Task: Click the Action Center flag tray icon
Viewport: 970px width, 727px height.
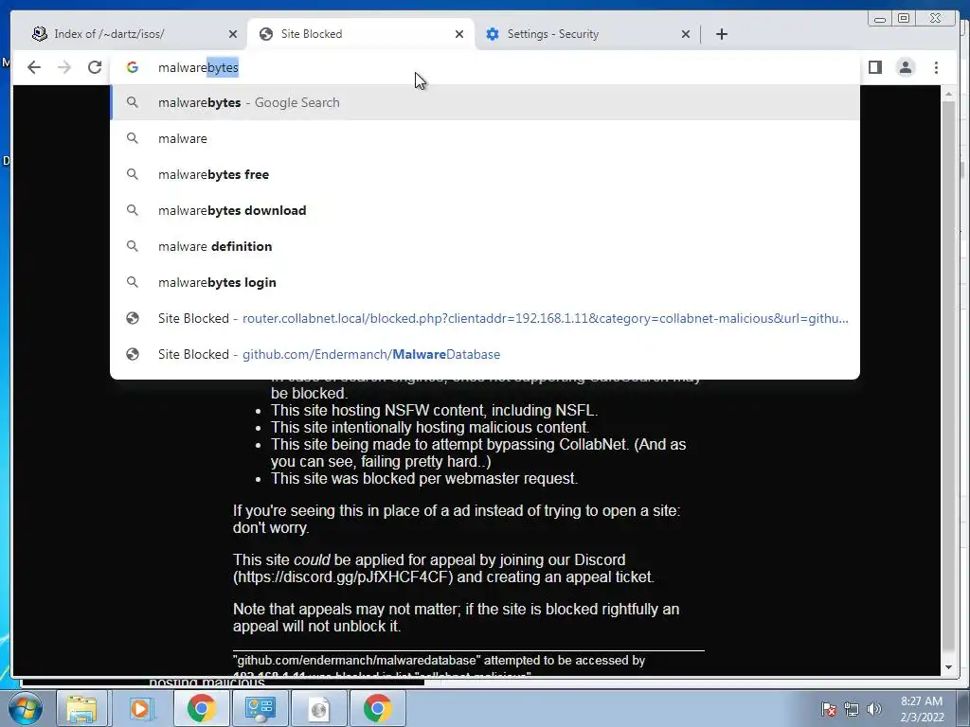Action: [x=829, y=709]
